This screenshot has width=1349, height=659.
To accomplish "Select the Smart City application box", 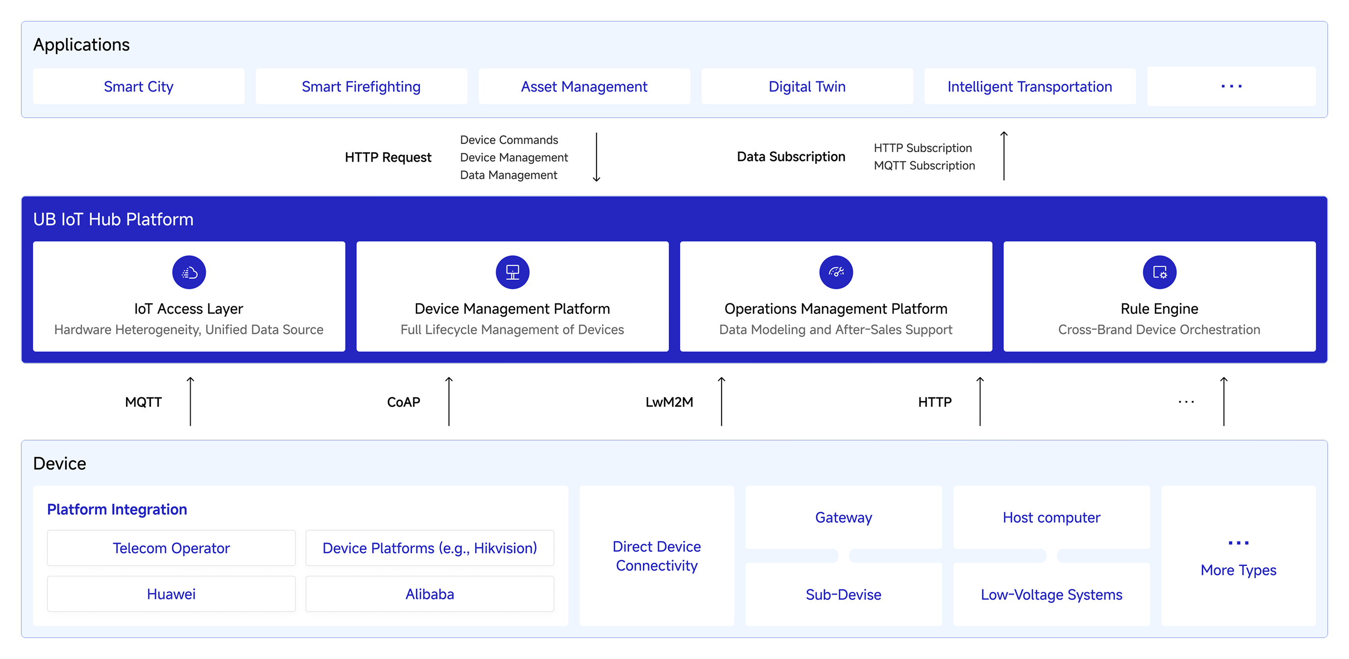I will click(139, 86).
